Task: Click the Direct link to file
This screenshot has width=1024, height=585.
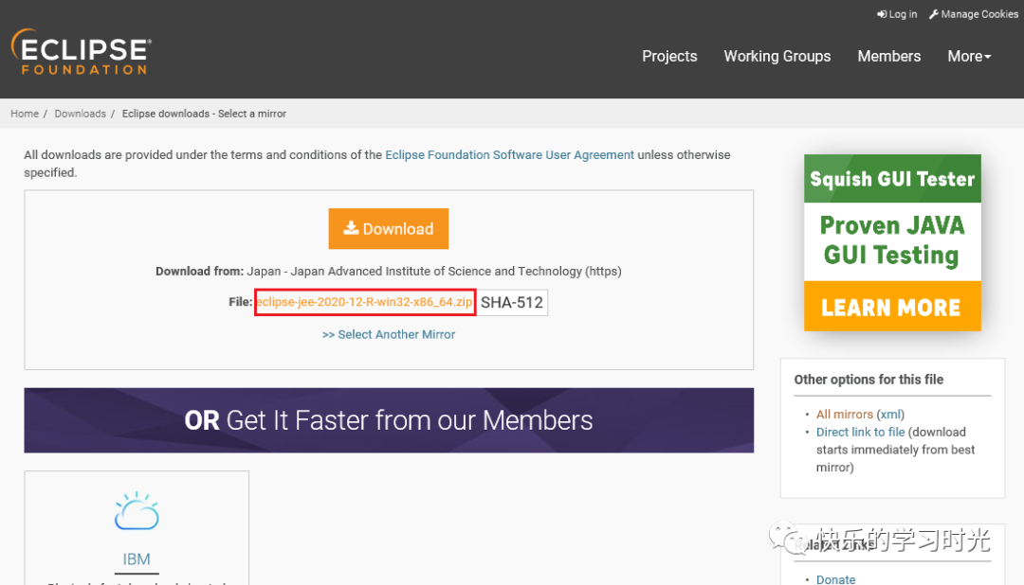Action: pos(860,432)
